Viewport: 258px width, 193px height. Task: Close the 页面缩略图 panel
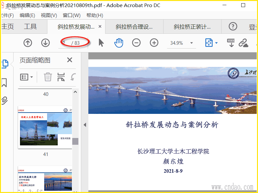click(70, 60)
